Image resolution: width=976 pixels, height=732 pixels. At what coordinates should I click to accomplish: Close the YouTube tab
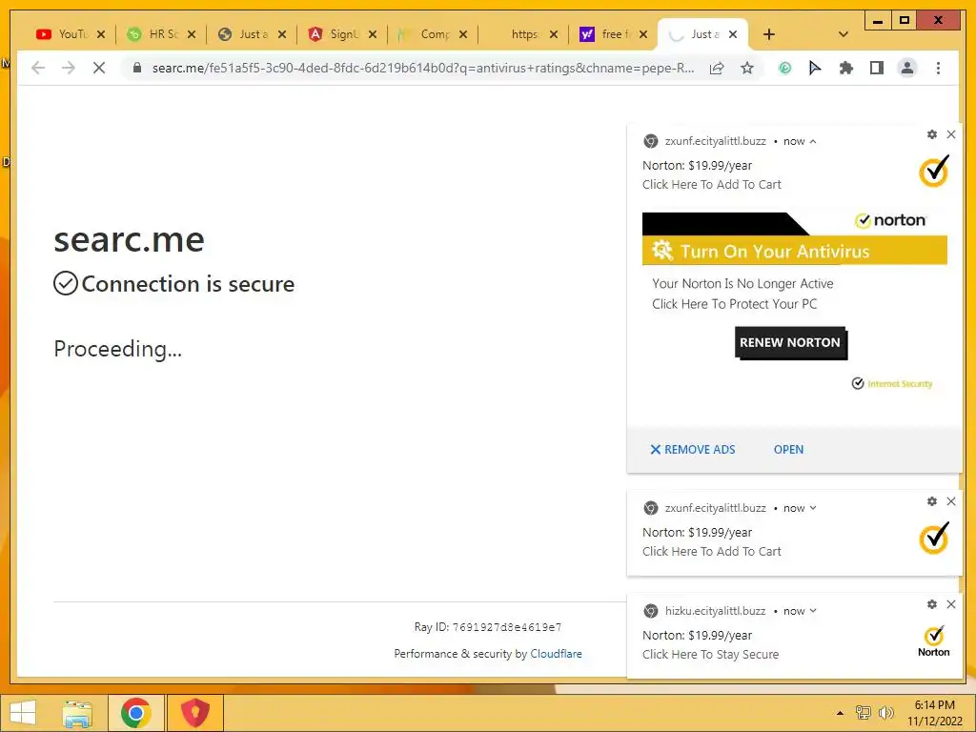(101, 34)
